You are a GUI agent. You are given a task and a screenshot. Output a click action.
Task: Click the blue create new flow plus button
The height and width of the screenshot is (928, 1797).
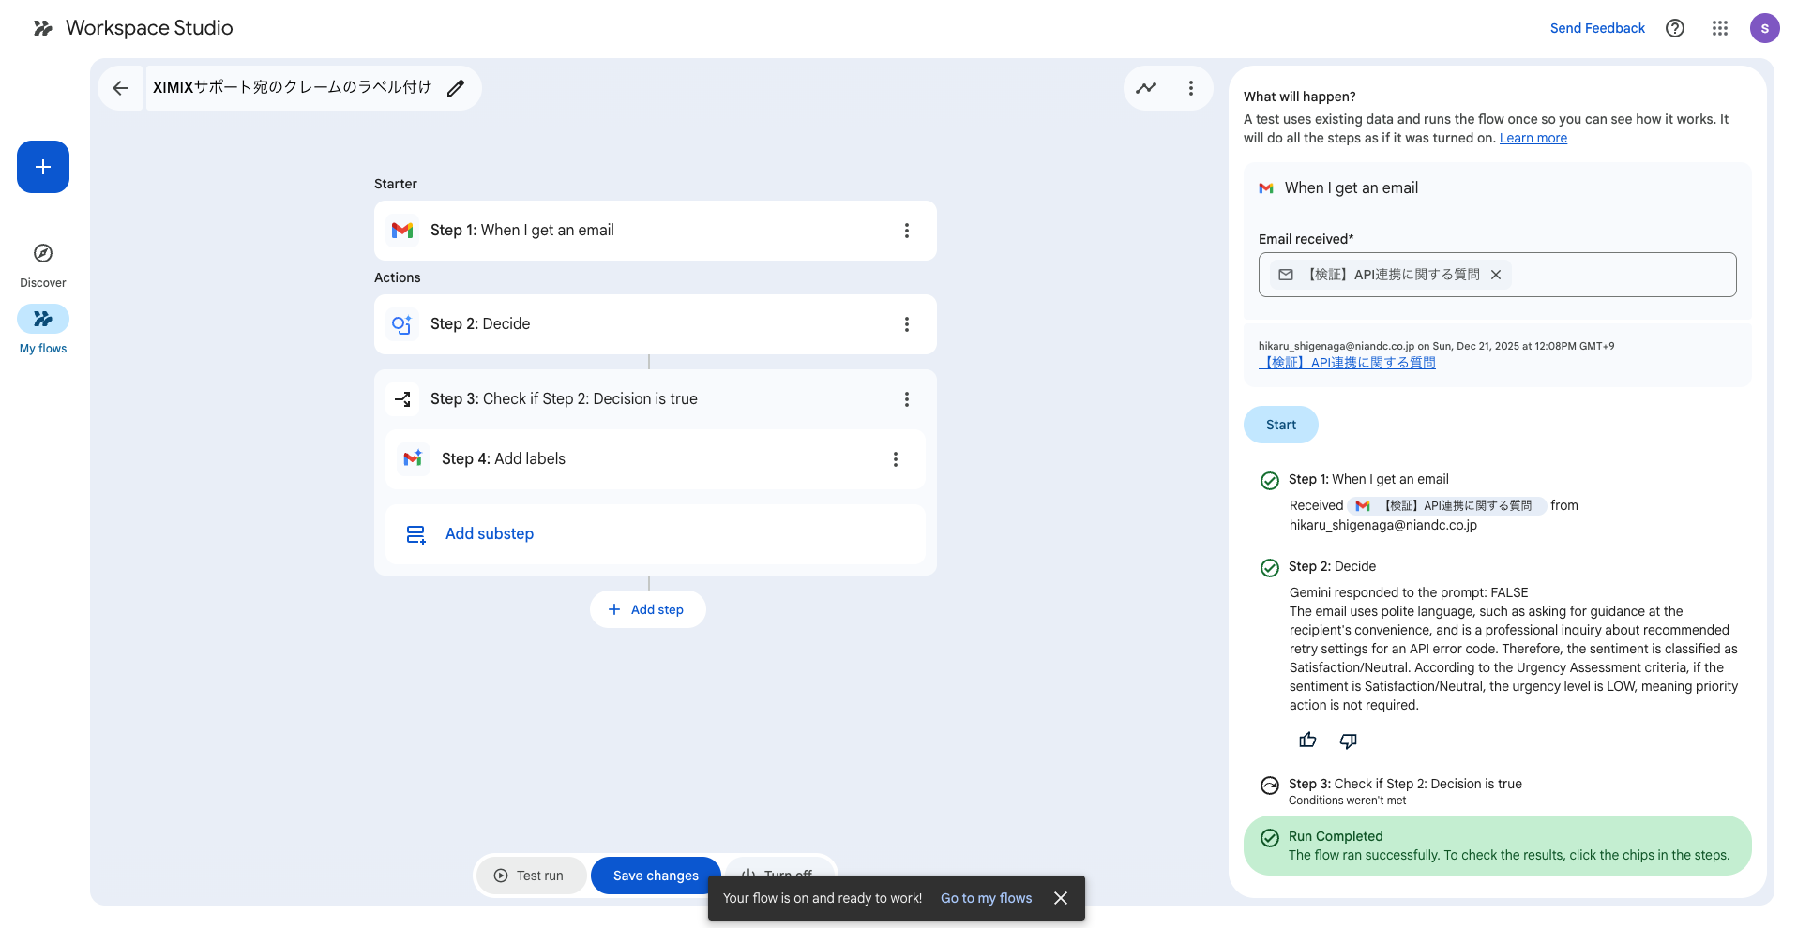pyautogui.click(x=43, y=167)
